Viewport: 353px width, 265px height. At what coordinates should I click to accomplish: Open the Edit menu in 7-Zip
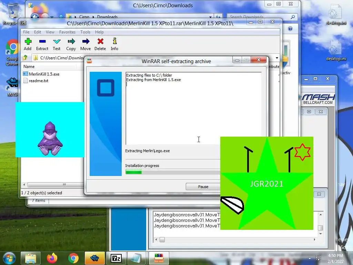point(37,32)
